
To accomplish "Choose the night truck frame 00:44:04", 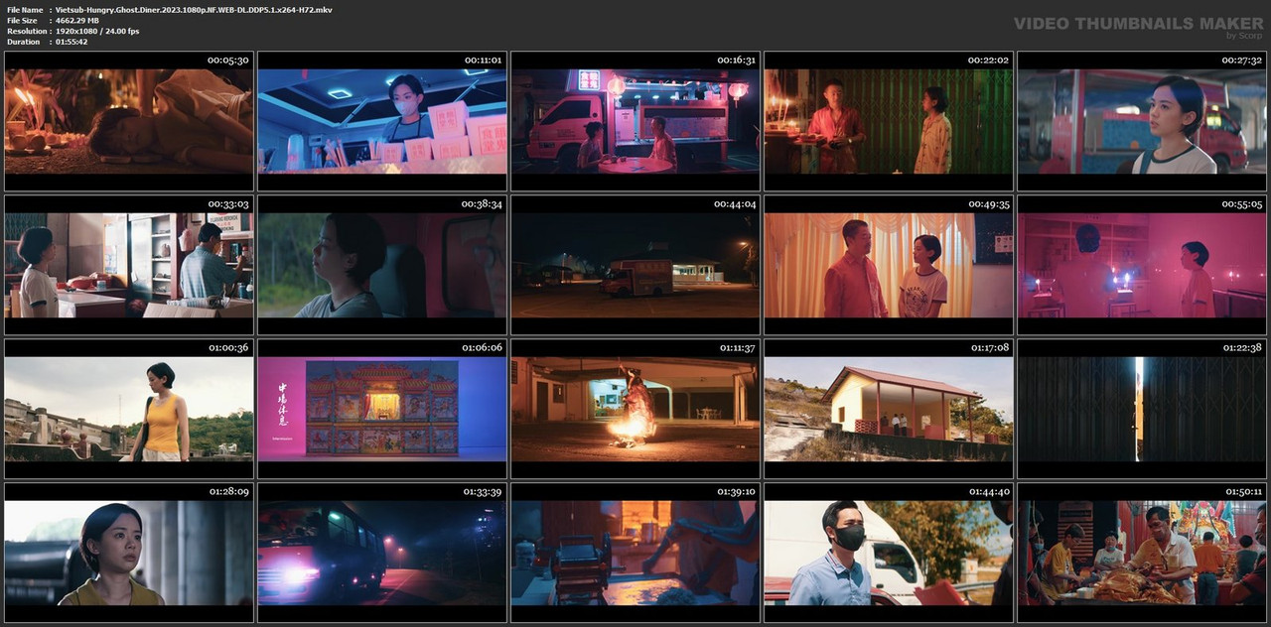I will point(635,265).
